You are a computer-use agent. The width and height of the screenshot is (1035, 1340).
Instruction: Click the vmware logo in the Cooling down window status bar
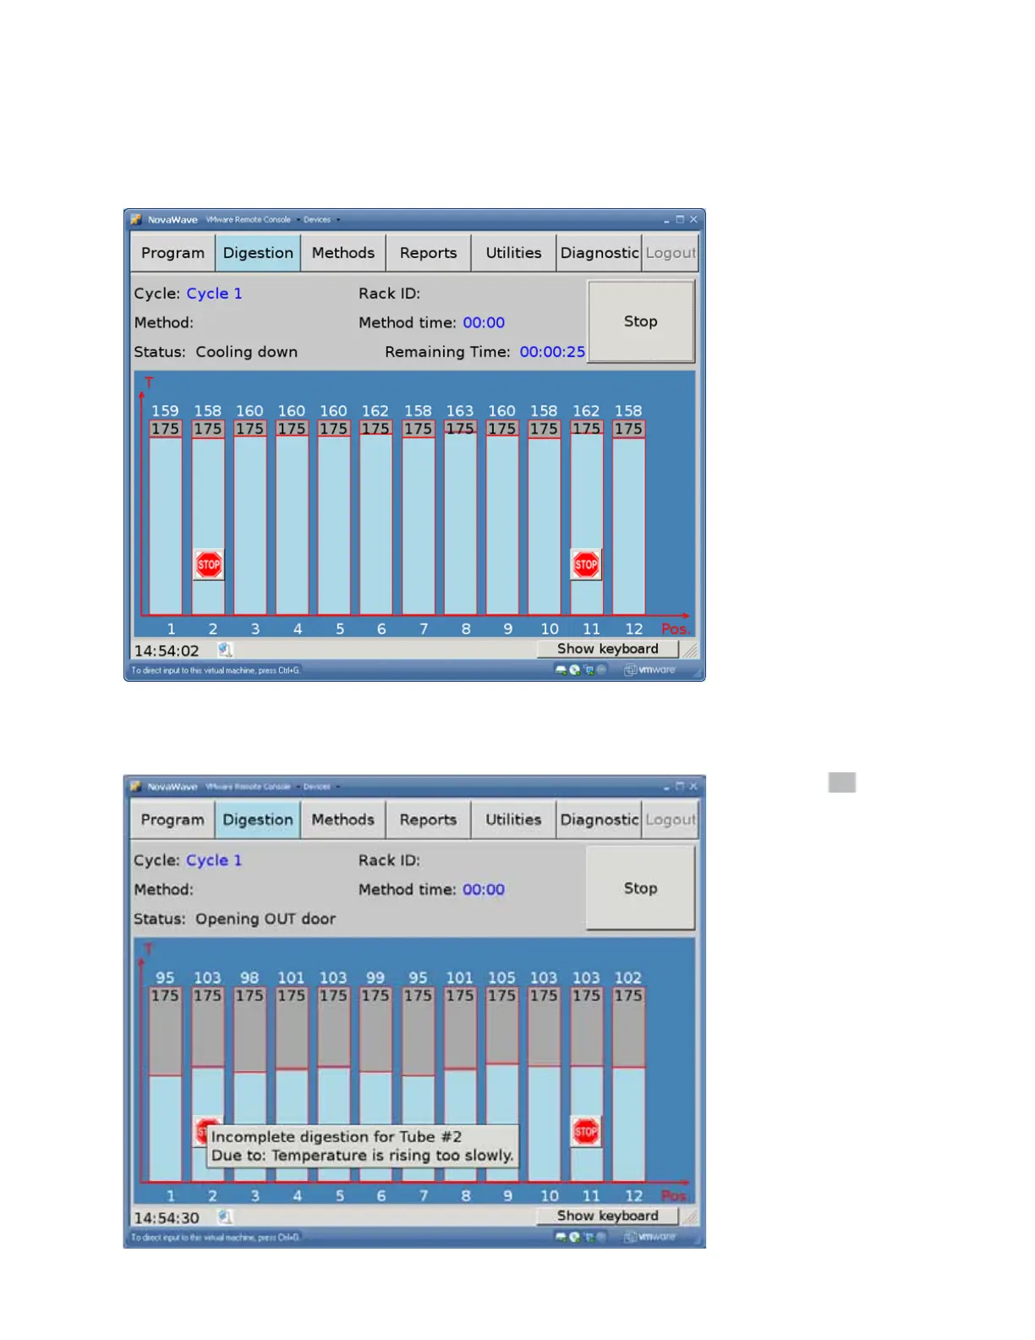(x=651, y=670)
